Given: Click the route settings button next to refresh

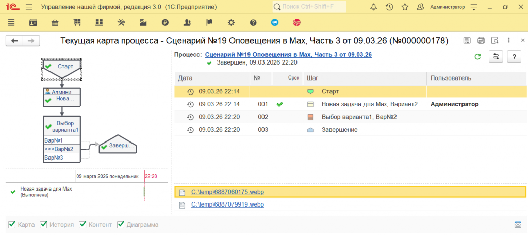Looking at the screenshot, I should pos(496,57).
